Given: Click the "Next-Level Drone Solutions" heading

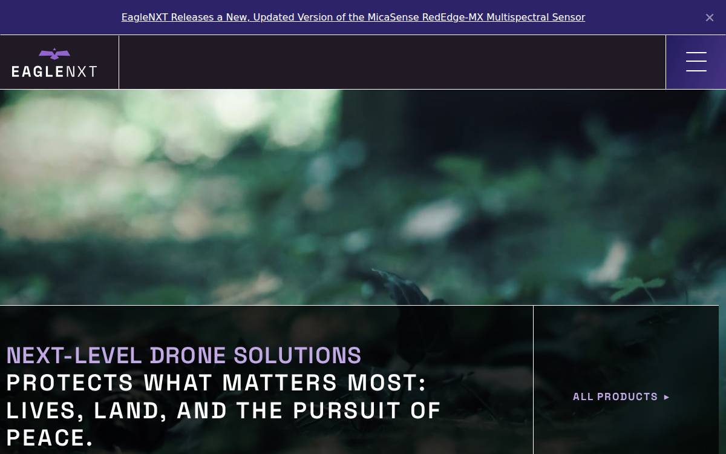Looking at the screenshot, I should pos(184,355).
